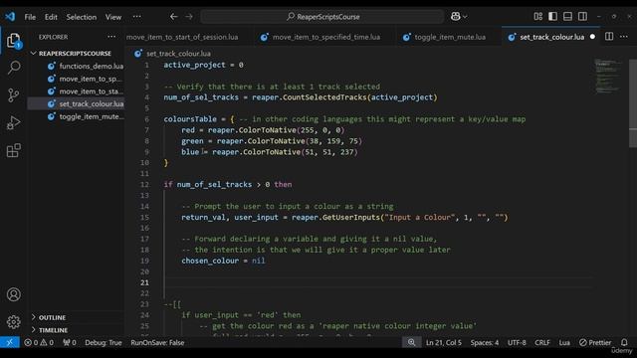Show more menu items ellipsis
637x358 pixels.
[137, 17]
